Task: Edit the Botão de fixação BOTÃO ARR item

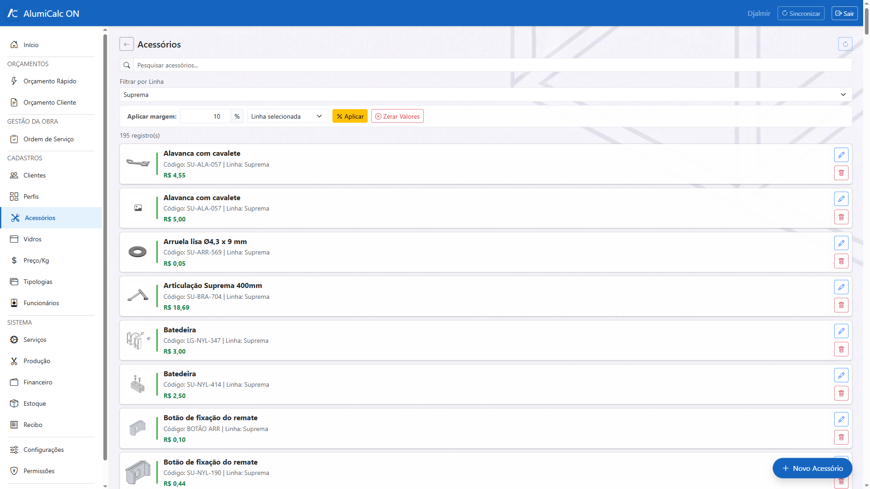Action: point(841,419)
